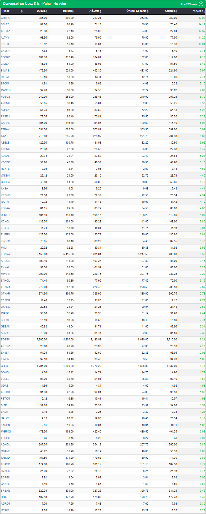Image resolution: width=206 pixels, height=514 pixels.
Task: Click the % Getiri header label
Action: (x=198, y=11)
